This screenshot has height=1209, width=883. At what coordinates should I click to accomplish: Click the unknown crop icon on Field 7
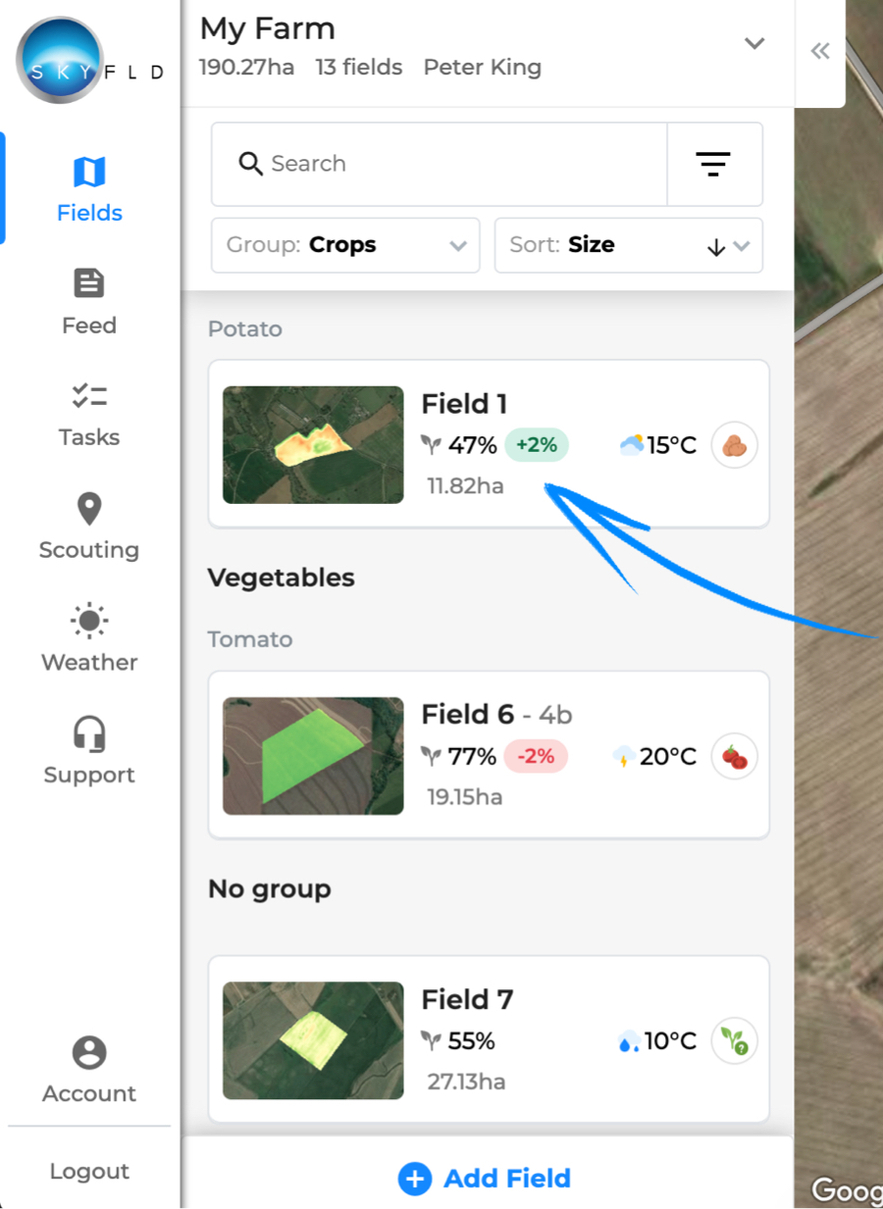tap(734, 1040)
